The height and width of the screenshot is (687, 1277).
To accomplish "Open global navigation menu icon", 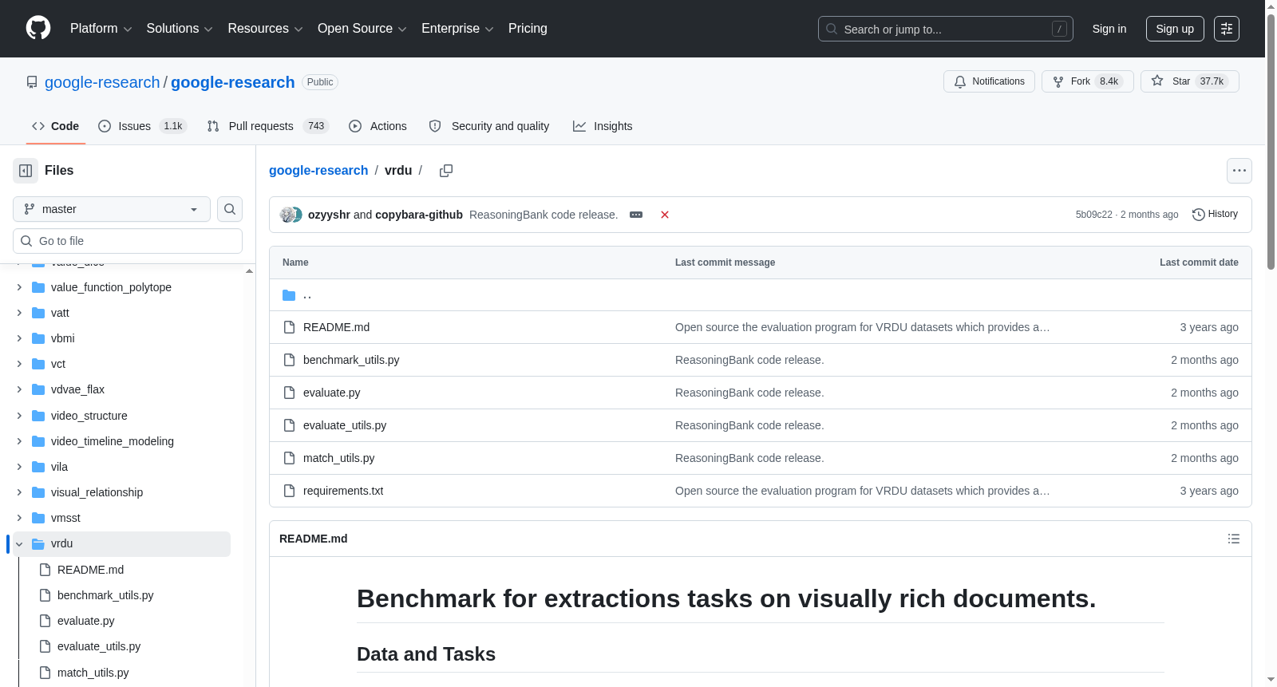I will [x=1227, y=29].
